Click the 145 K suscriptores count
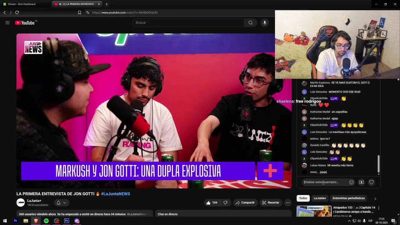This screenshot has width=400, height=225. [x=37, y=205]
